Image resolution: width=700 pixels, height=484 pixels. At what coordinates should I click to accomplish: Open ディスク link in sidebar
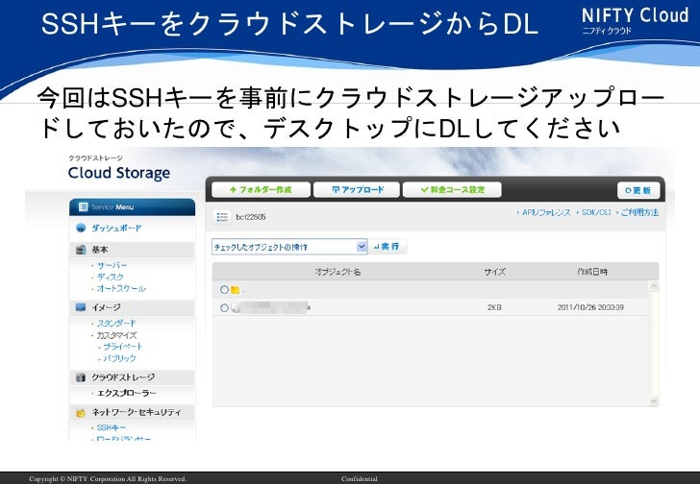point(110,278)
